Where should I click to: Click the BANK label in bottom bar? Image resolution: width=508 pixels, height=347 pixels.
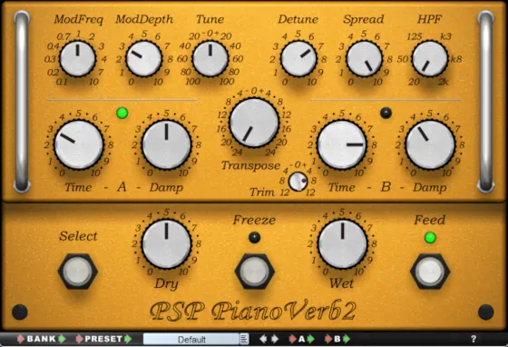point(42,339)
